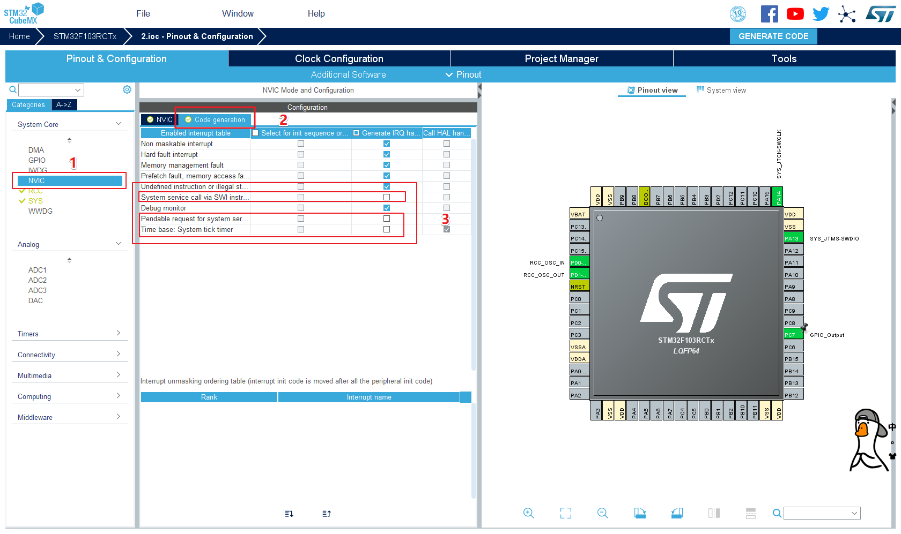901x534 pixels.
Task: Open the Pinout dropdown menu
Action: pos(464,74)
